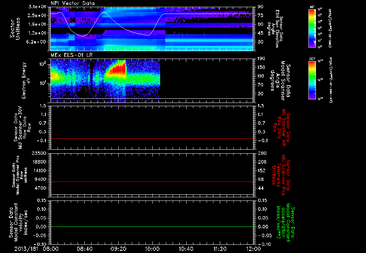Click the red 'MU Scanner Pos Telemetry' label
This screenshot has height=253, width=366.
tap(281, 175)
